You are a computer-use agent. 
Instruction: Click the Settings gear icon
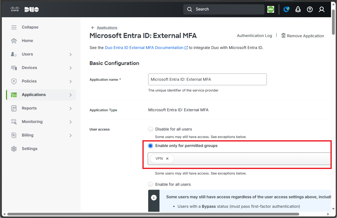pyautogui.click(x=14, y=149)
